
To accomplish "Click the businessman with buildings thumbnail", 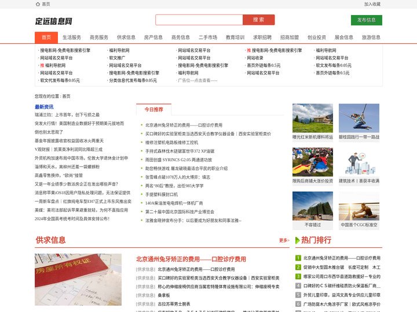I will [x=359, y=162].
